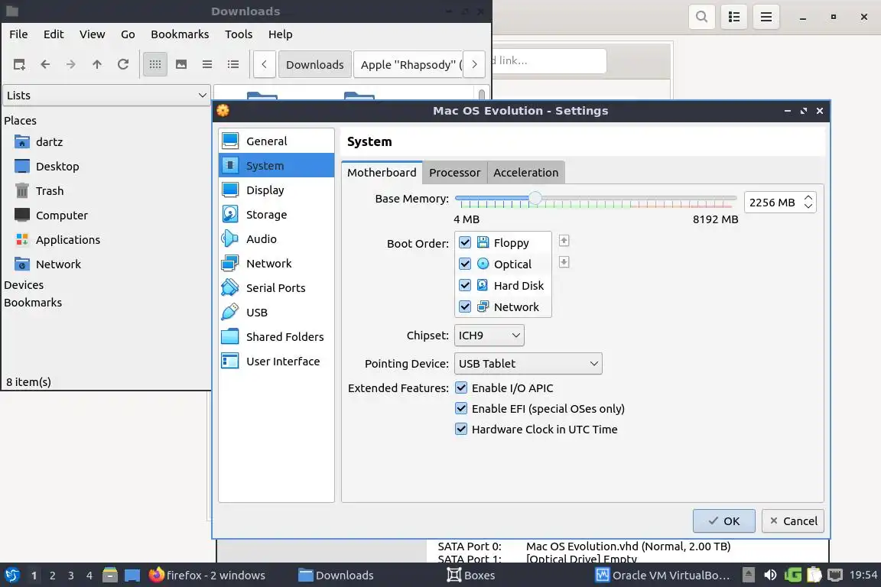Open the Tools menu in Downloads
Viewport: 881px width, 587px height.
tap(239, 34)
